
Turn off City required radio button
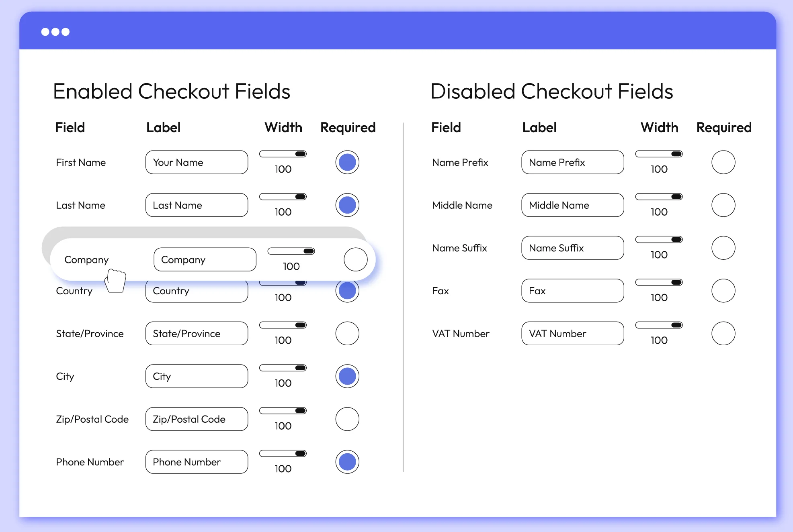(x=347, y=376)
